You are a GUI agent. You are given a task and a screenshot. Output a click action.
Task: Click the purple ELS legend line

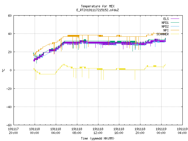click(x=175, y=19)
